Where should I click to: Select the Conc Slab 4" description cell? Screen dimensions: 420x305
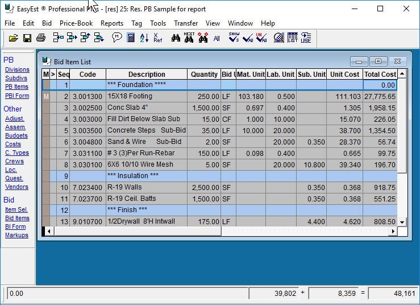point(147,108)
